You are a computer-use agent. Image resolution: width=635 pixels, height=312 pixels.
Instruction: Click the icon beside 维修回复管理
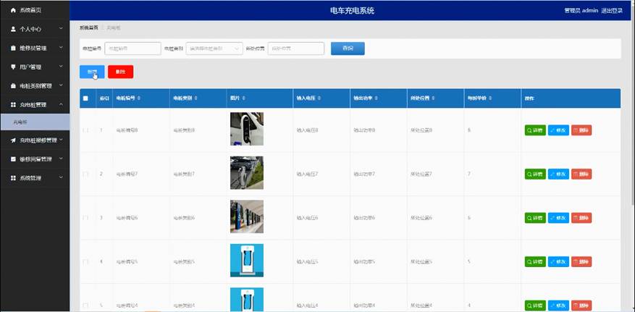coord(13,159)
